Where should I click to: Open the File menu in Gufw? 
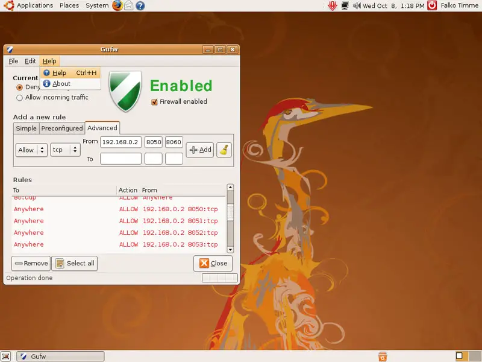coord(13,61)
